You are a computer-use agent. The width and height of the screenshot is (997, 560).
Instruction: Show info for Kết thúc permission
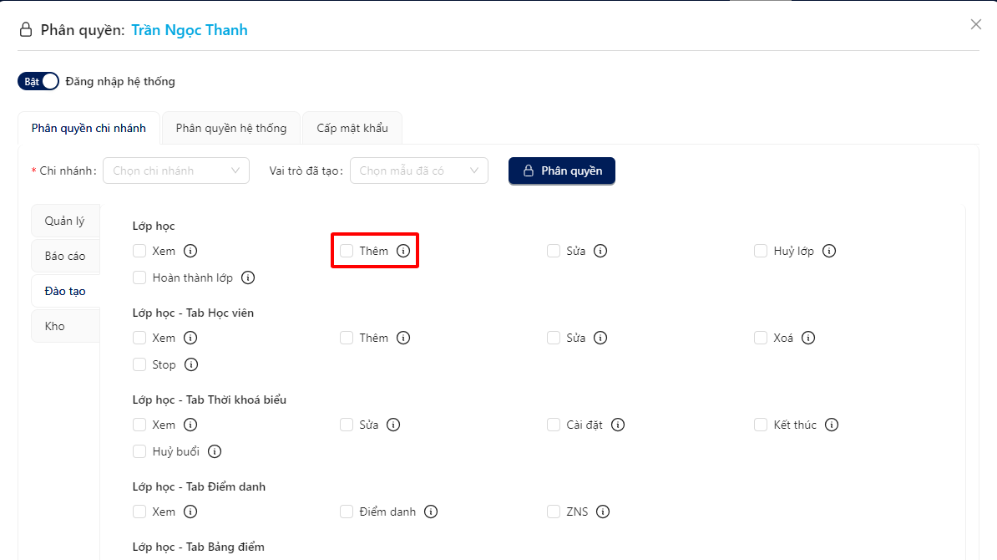tap(832, 425)
